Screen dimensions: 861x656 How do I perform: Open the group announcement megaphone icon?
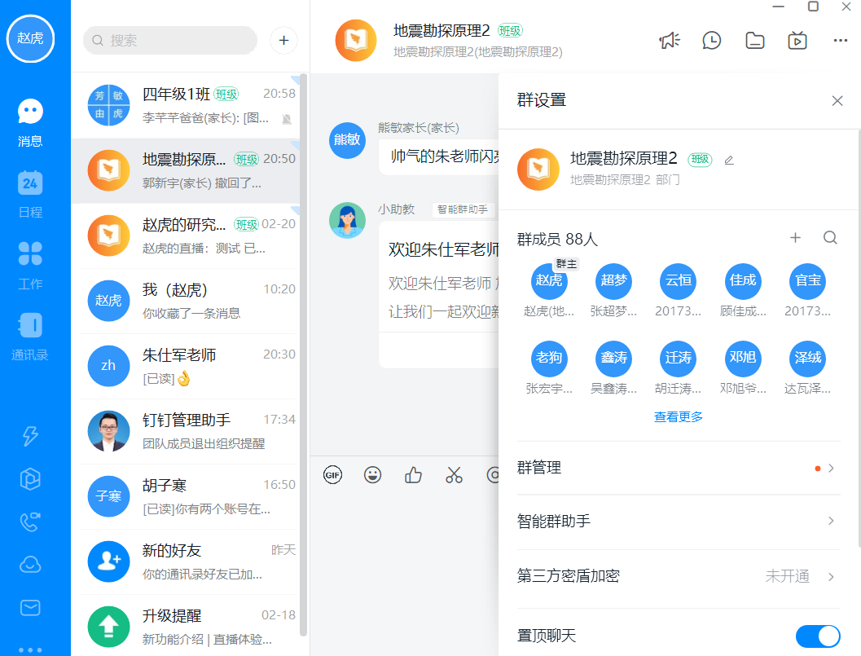[670, 41]
